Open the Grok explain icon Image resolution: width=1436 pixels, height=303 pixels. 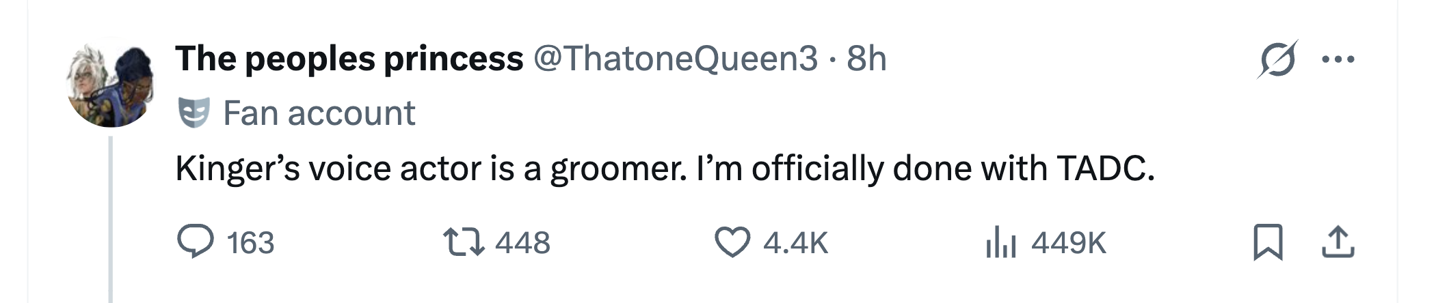click(1277, 59)
